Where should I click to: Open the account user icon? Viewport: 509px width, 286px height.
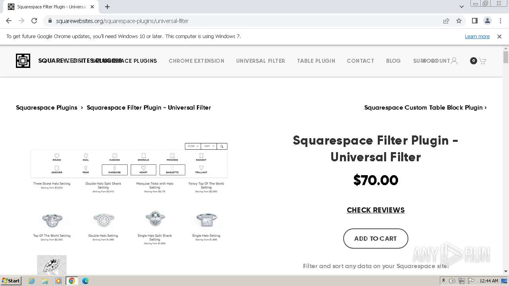point(454,61)
